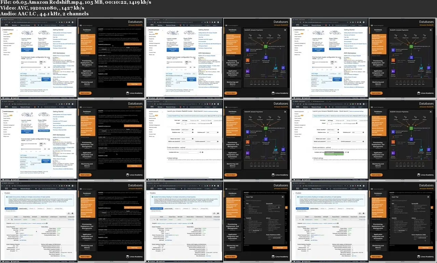Click the Clickstreams source icon in center thumbnail

tap(271, 118)
